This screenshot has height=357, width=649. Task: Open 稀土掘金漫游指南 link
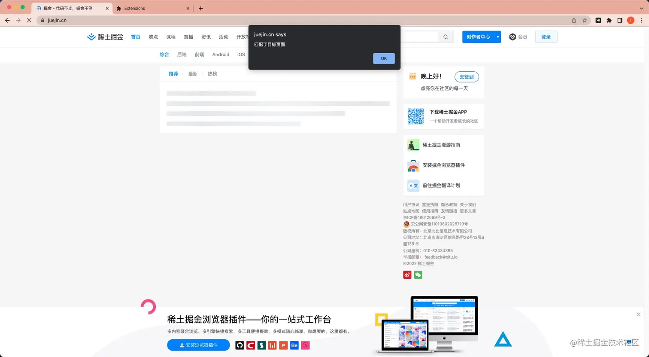441,145
